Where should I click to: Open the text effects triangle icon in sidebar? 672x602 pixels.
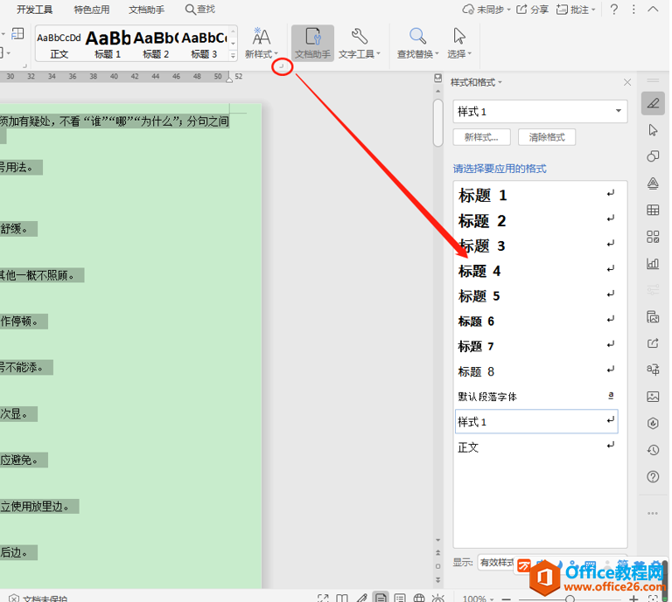point(653,183)
